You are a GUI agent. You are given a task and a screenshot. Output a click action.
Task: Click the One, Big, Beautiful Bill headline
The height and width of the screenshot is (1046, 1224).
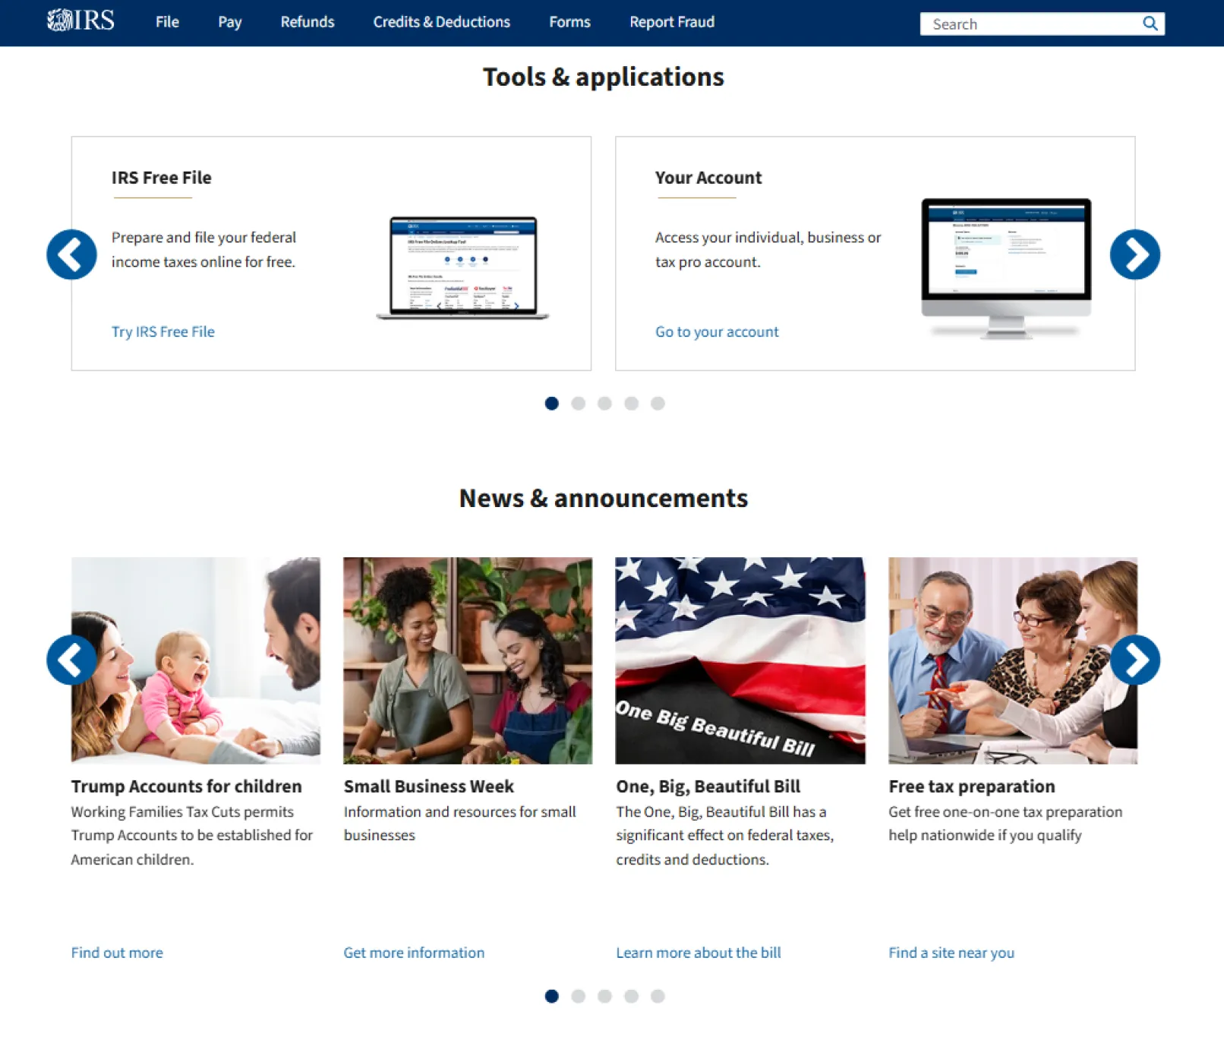point(708,786)
